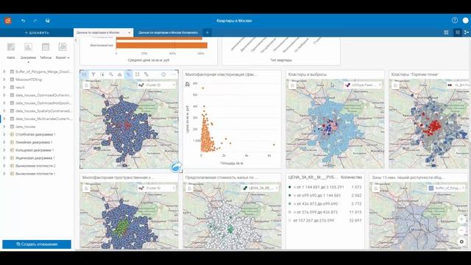The height and width of the screenshot is (265, 471).
Task: Click the 'Кластеры "Горячие точки"' card title
Action: 414,74
